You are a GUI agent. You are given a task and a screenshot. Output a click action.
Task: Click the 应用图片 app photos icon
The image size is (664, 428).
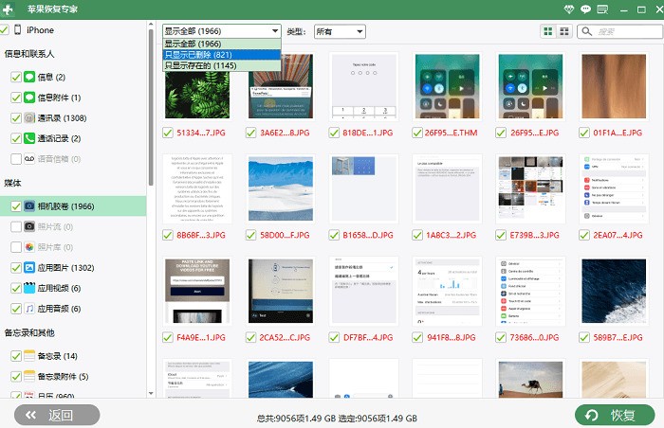(29, 267)
